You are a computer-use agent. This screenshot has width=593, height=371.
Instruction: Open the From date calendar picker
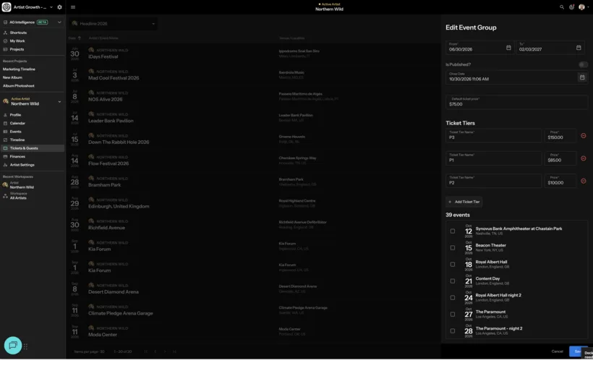[x=508, y=48]
